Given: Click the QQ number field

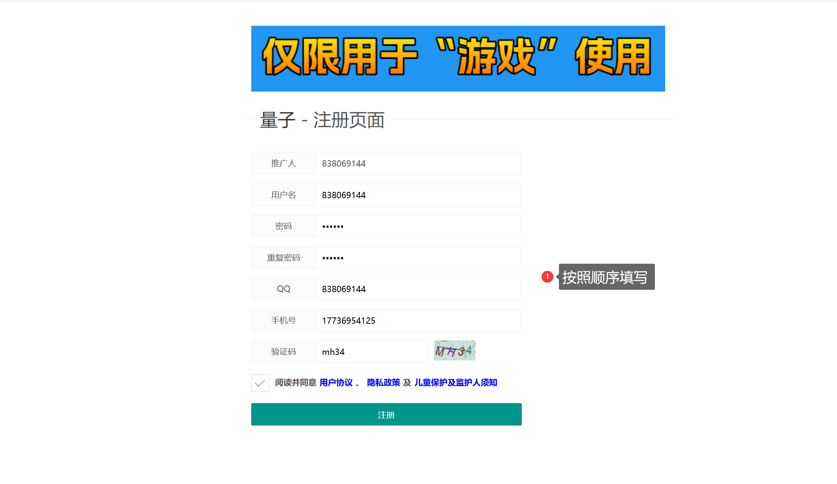Looking at the screenshot, I should [x=418, y=289].
